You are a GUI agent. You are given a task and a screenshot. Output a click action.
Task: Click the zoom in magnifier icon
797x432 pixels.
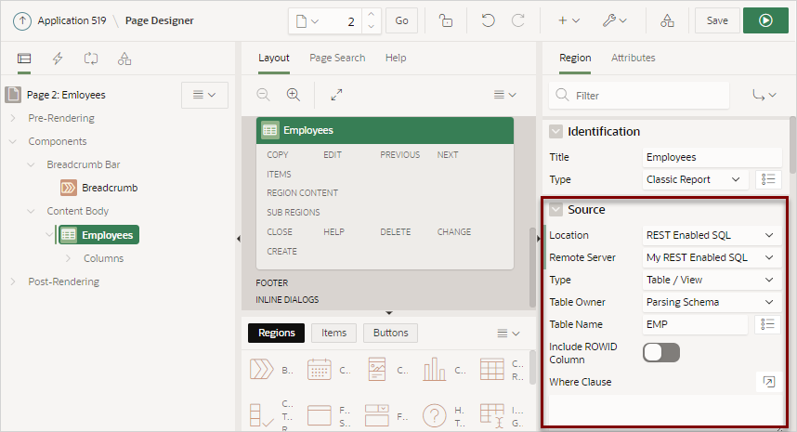point(294,95)
